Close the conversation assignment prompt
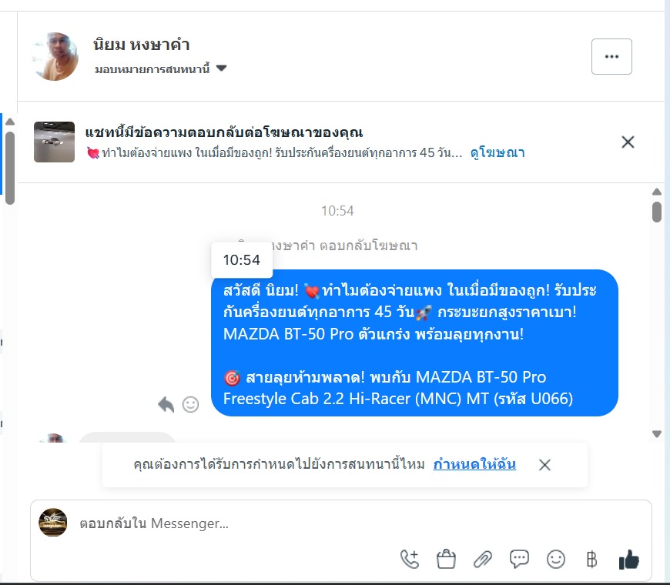 544,465
